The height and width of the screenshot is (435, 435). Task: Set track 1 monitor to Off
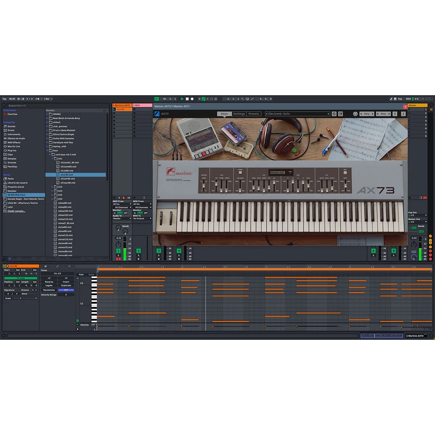[126, 213]
